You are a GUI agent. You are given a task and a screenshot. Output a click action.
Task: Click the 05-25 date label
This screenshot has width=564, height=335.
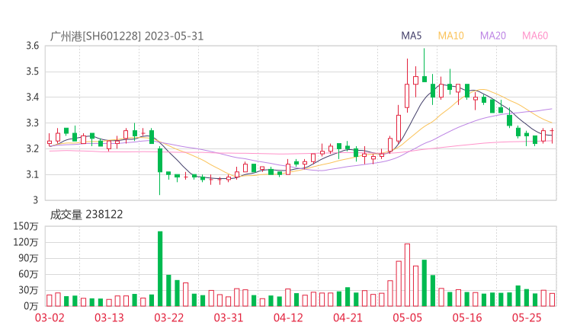pyautogui.click(x=527, y=317)
